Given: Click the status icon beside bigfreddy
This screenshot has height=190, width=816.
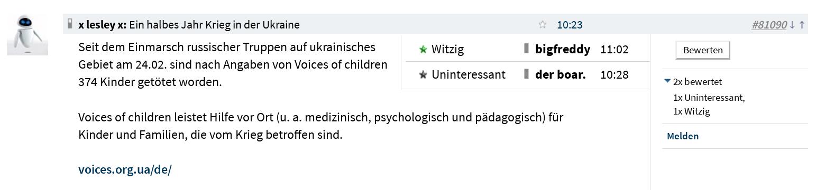Looking at the screenshot, I should (526, 49).
